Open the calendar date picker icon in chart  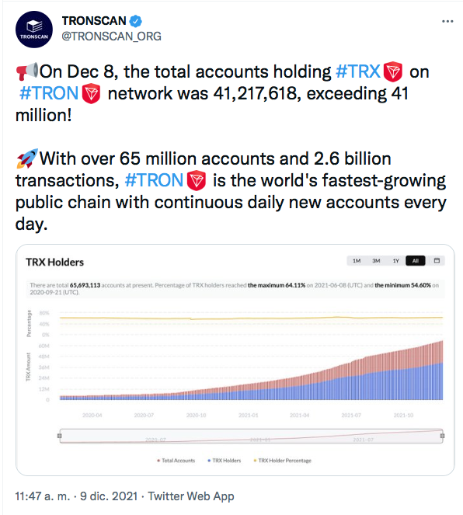(437, 260)
